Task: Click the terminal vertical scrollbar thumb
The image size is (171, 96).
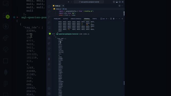Action: tap(124, 83)
